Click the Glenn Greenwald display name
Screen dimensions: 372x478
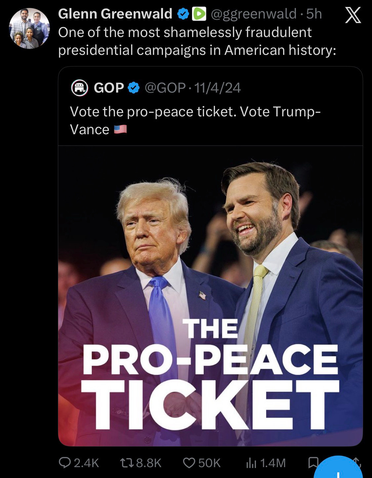tap(115, 14)
